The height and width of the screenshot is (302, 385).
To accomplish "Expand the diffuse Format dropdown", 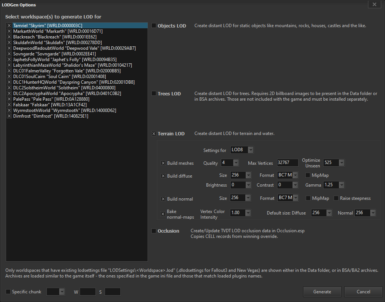I will point(296,175).
